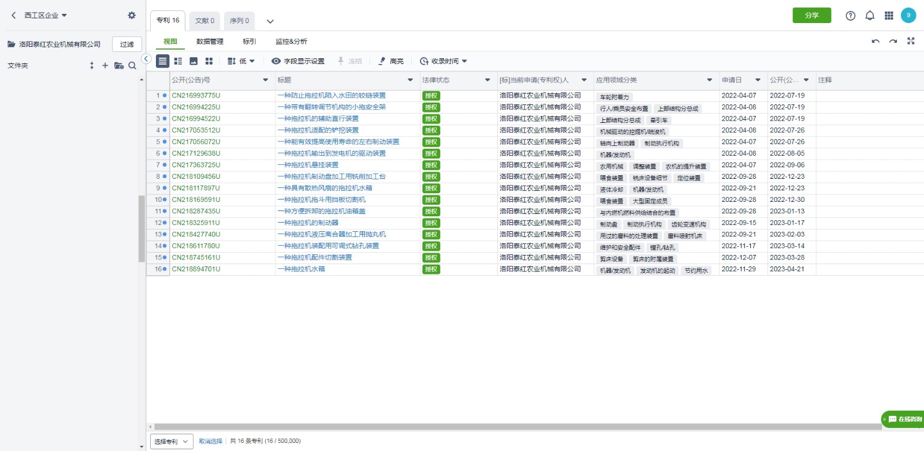The image size is (924, 451).
Task: Switch to the 专利 16 tab
Action: pyautogui.click(x=168, y=20)
